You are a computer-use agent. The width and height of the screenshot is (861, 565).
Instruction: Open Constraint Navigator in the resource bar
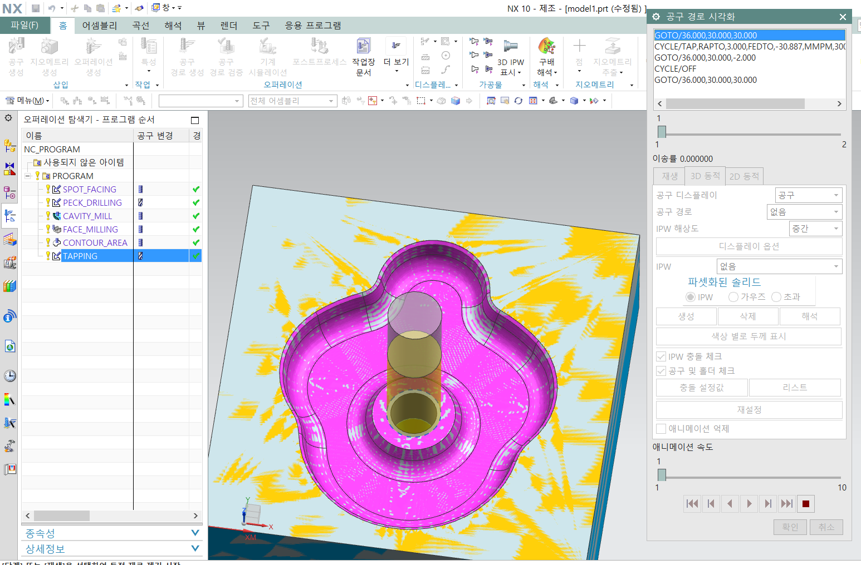(x=9, y=169)
